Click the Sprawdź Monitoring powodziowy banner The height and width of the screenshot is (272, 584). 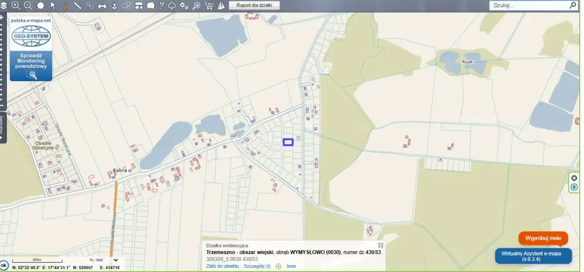click(x=31, y=63)
